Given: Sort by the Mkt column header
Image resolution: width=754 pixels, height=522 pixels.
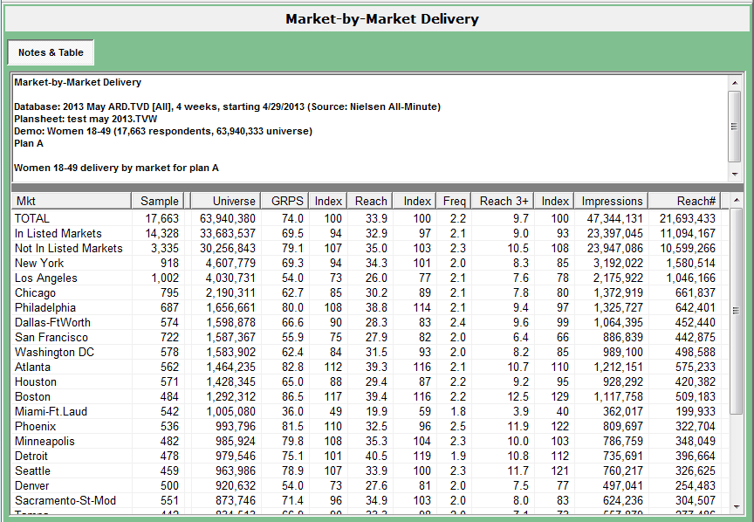Looking at the screenshot, I should point(72,201).
